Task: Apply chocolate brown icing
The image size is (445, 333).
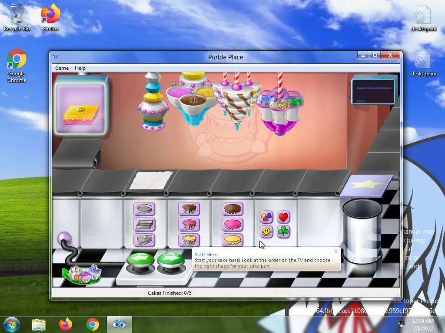Action: tap(232, 209)
